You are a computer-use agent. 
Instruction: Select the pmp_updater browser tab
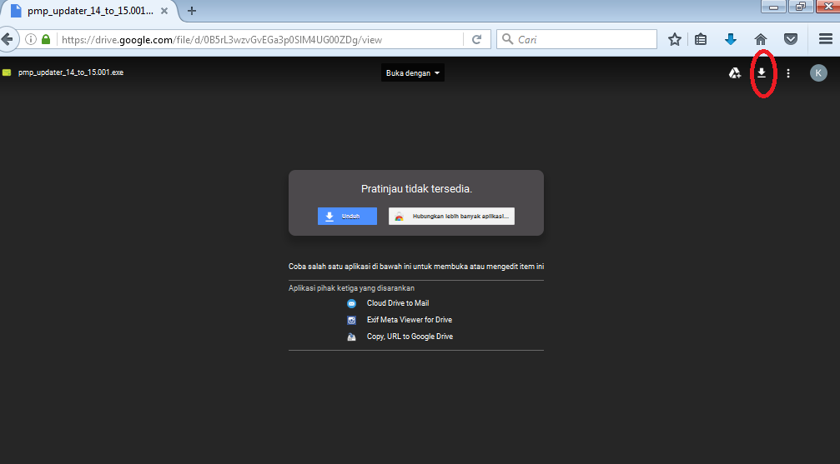click(x=90, y=11)
